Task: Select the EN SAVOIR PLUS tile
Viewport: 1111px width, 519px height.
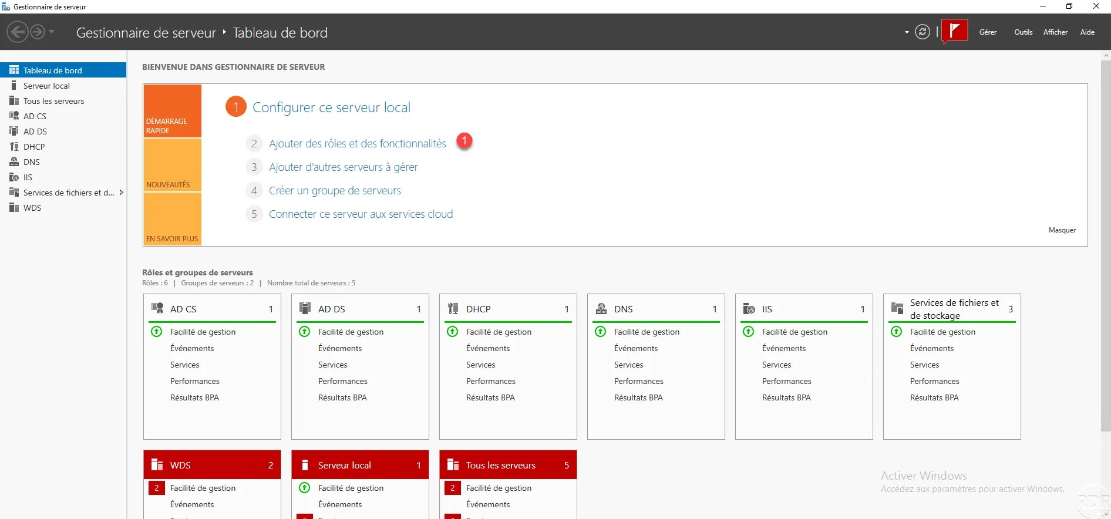Action: point(172,218)
